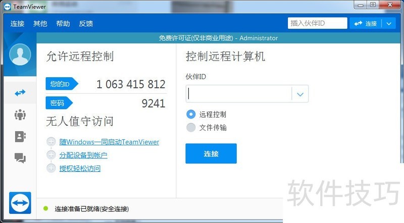Click the 免费许可证 license banner text

click(218, 38)
